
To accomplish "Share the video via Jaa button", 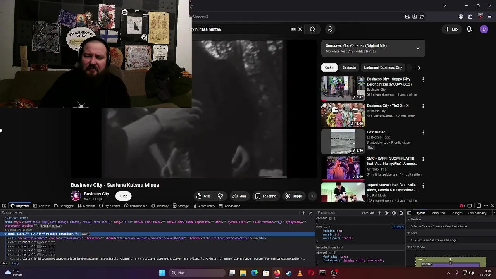I will pyautogui.click(x=239, y=196).
